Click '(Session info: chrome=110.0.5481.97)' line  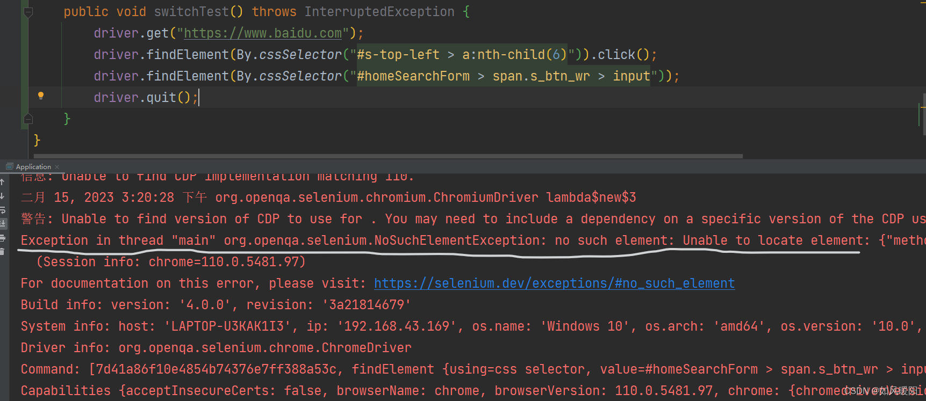(171, 262)
